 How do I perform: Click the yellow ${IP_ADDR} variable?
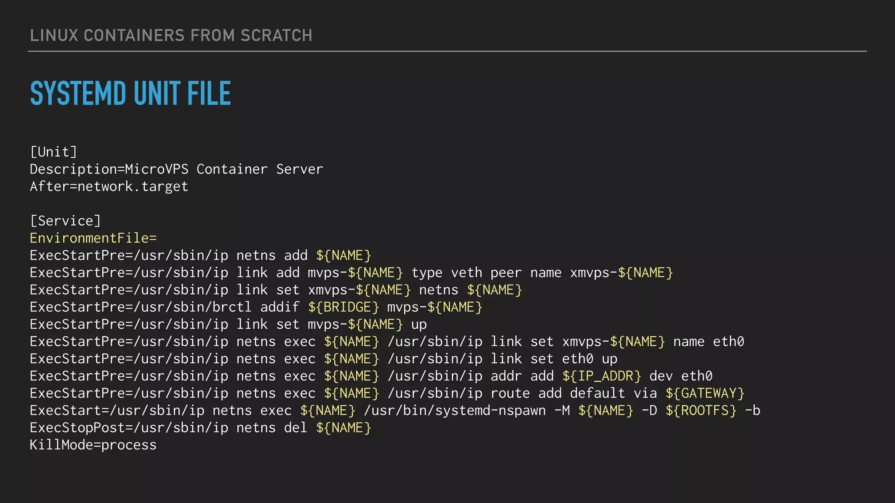click(x=601, y=376)
